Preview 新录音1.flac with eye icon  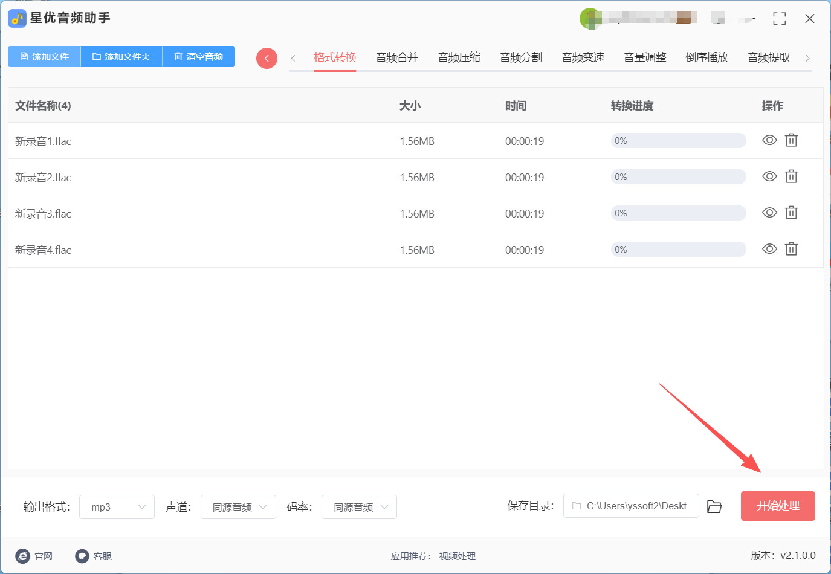point(769,140)
